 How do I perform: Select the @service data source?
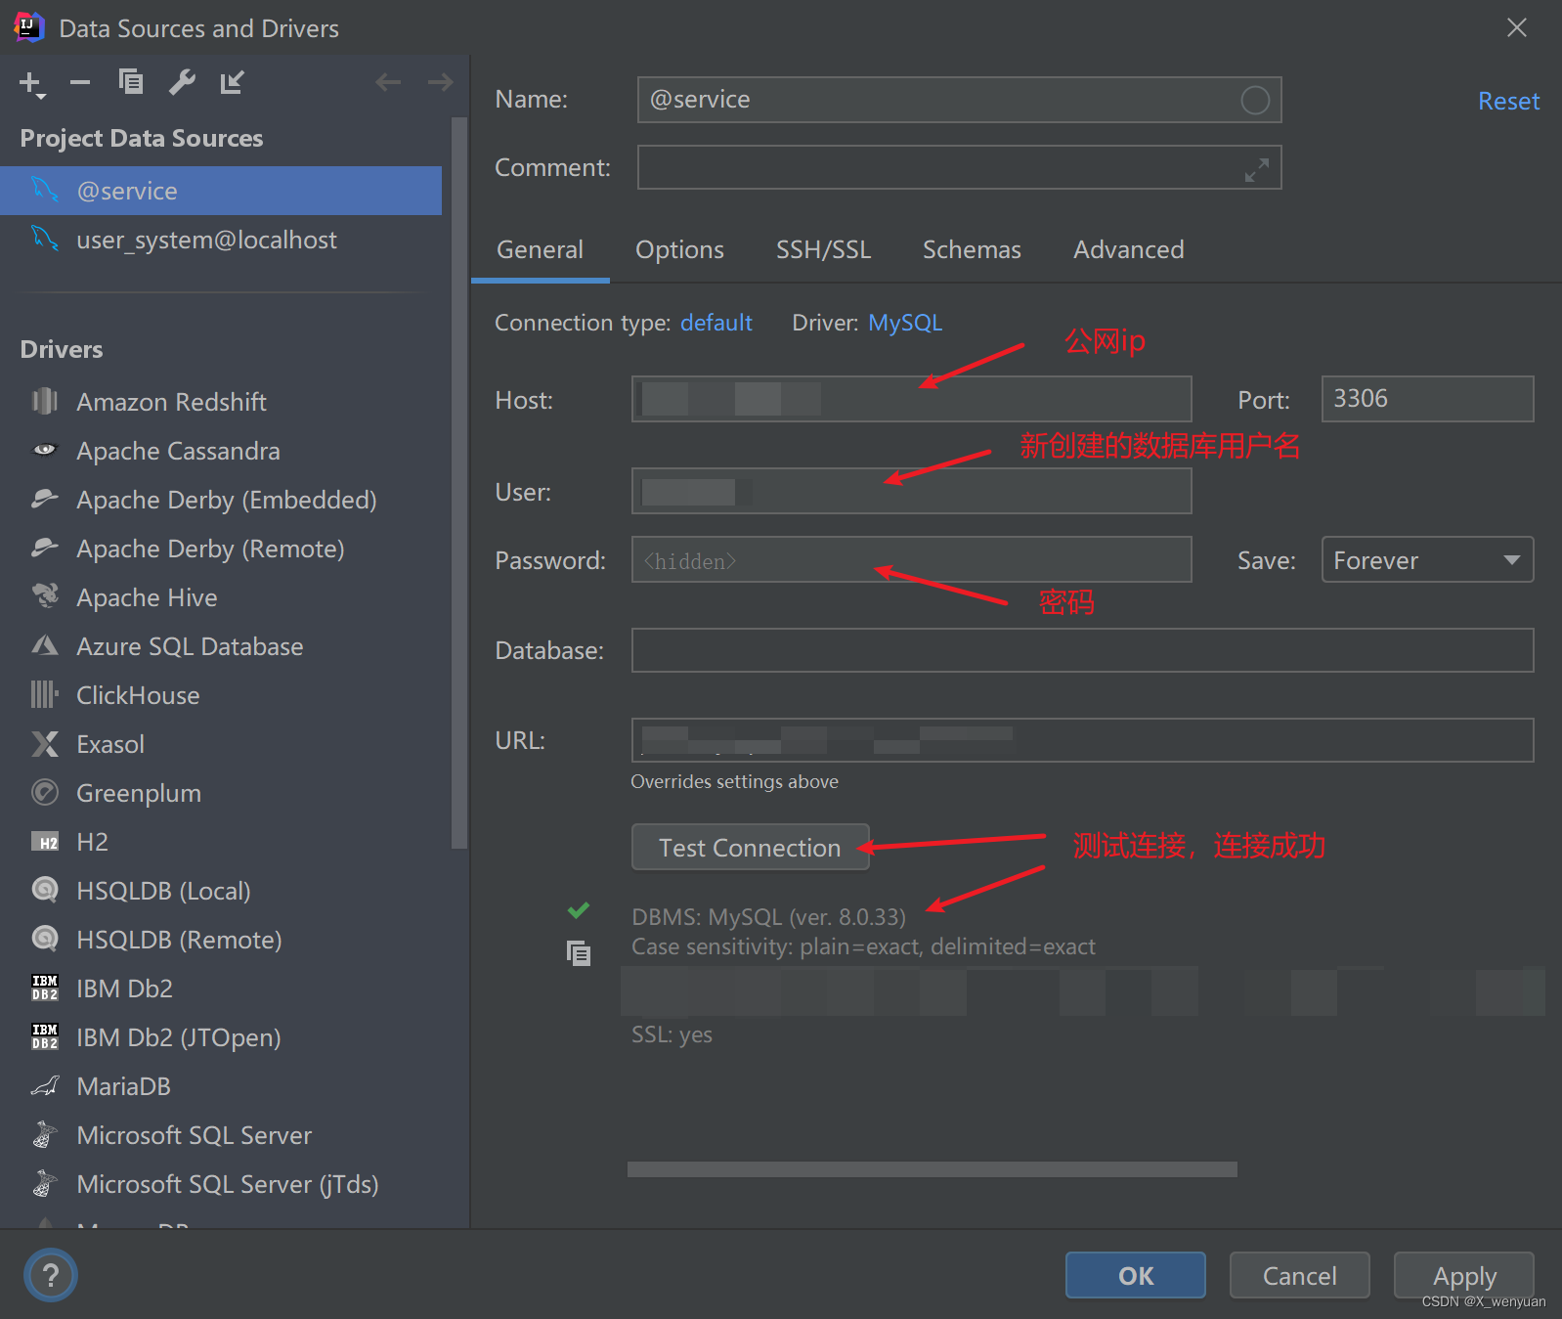221,191
